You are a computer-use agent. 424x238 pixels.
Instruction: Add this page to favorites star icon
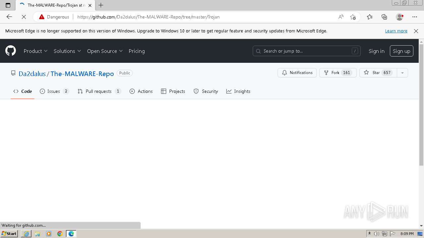point(353,17)
